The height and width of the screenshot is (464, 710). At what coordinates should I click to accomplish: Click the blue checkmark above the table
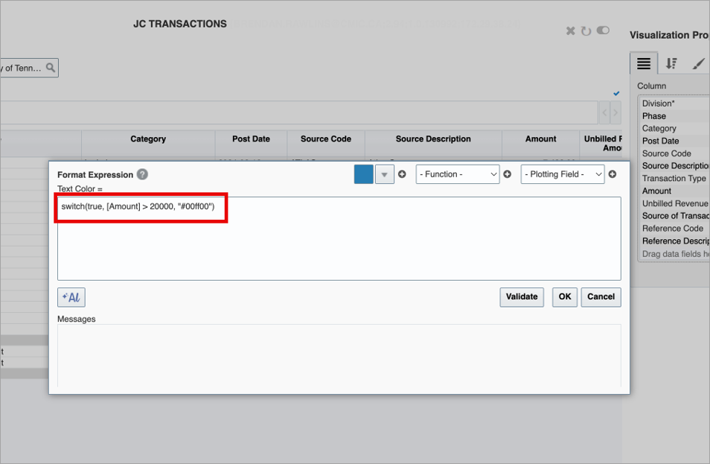(x=616, y=93)
